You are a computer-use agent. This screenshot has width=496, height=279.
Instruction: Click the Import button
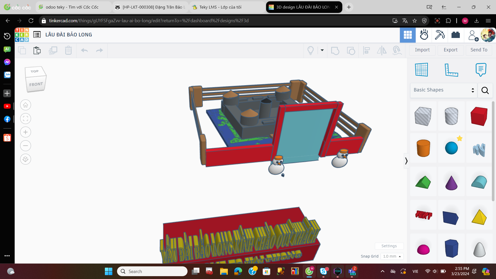[x=422, y=50]
